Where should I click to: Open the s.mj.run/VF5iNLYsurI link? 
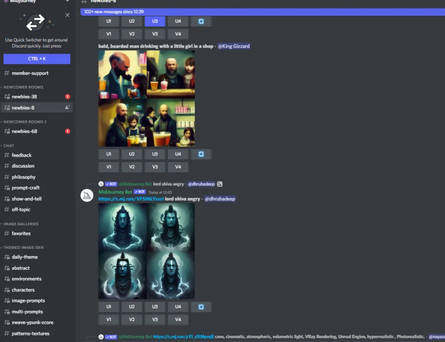[x=131, y=199]
